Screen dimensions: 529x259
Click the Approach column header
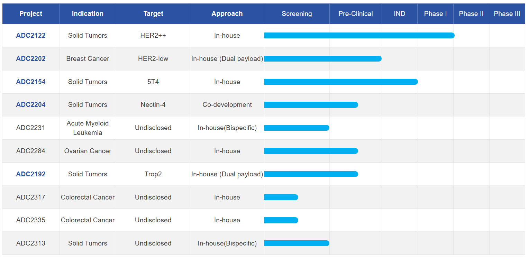227,13
